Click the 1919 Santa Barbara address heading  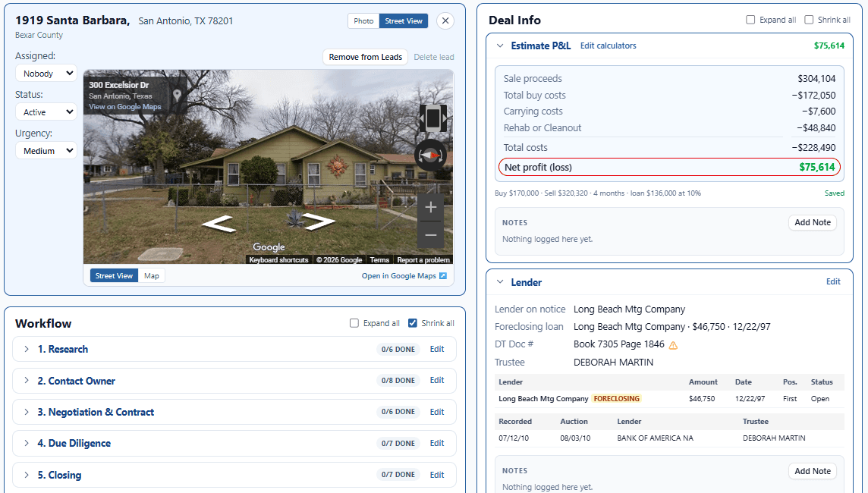click(73, 20)
